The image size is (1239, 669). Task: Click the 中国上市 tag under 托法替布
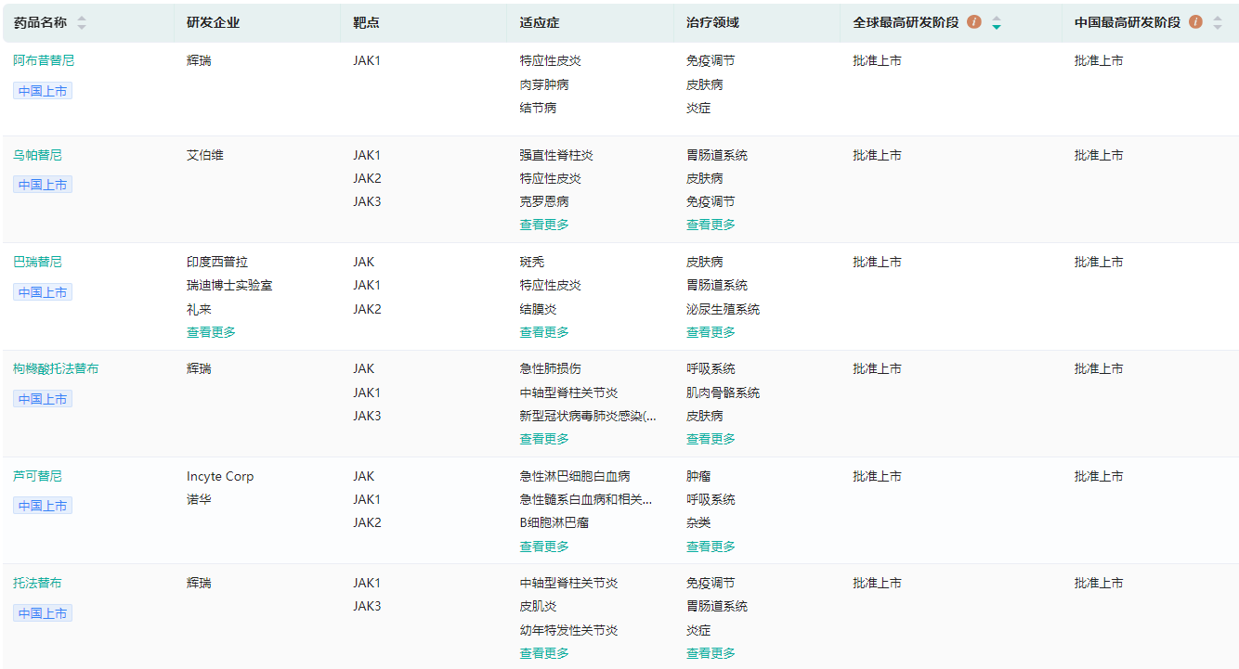tap(43, 613)
